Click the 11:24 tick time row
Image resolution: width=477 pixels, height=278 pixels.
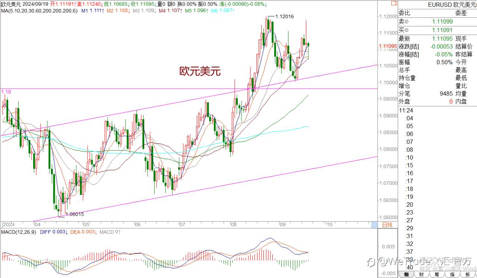[406, 110]
